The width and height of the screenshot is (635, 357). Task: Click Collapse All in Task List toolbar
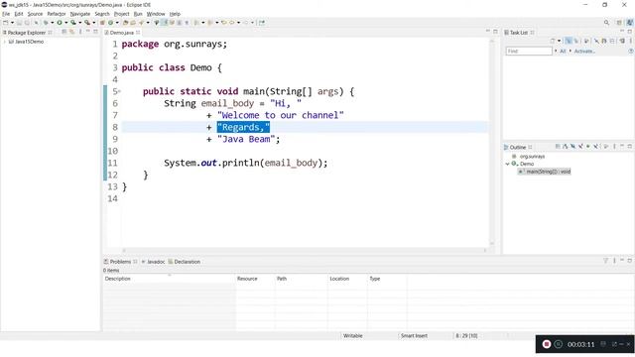612,41
